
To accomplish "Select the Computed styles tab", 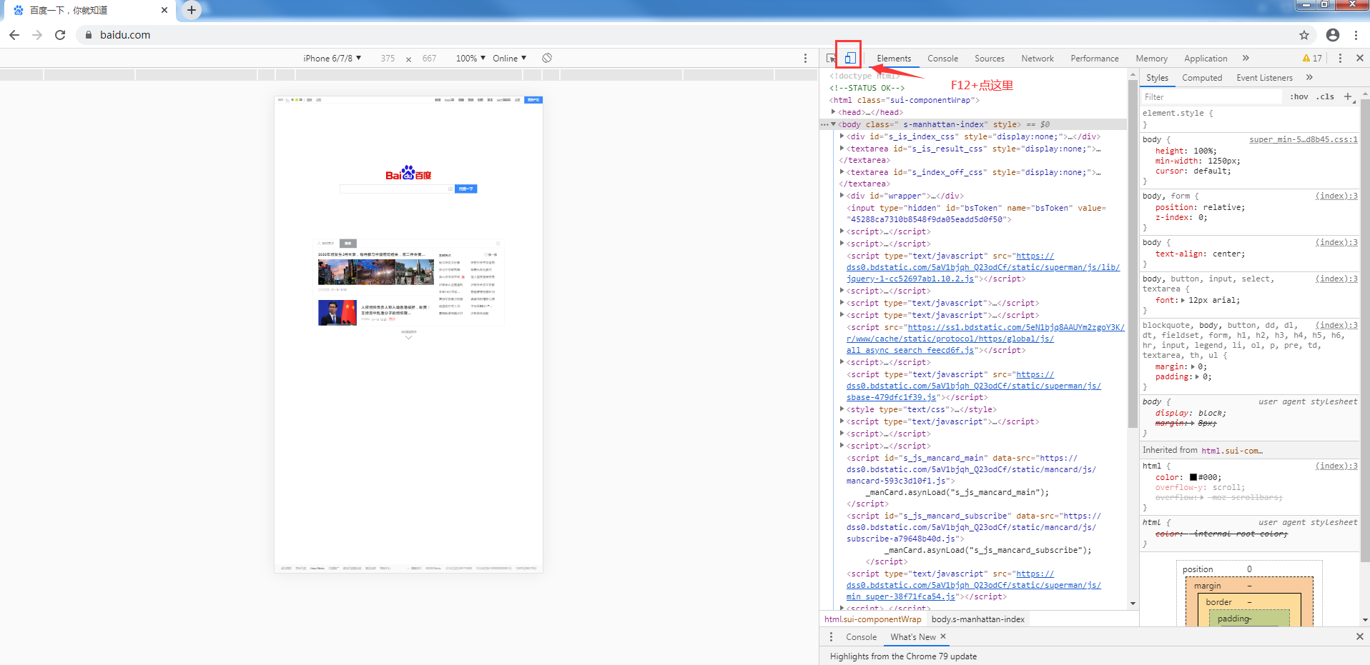I will [1202, 77].
